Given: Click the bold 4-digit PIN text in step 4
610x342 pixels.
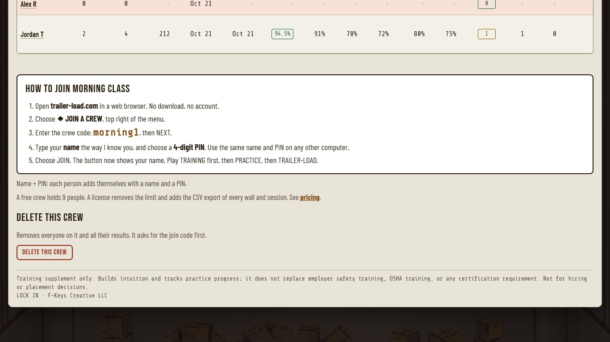Looking at the screenshot, I should (189, 147).
